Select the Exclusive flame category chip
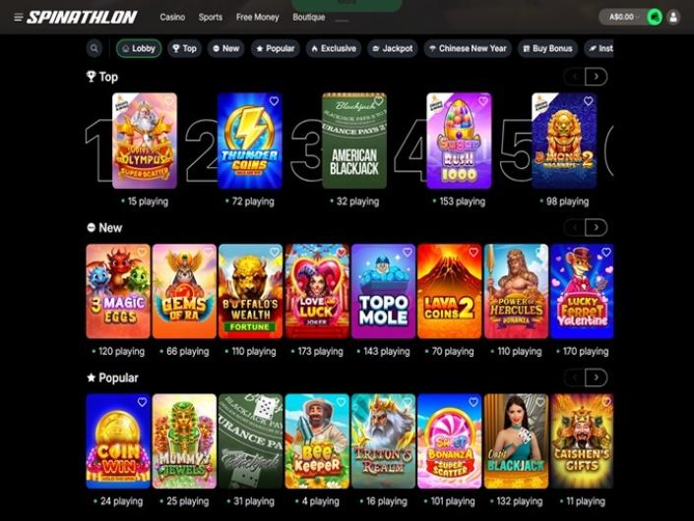The image size is (694, 521). pos(334,48)
